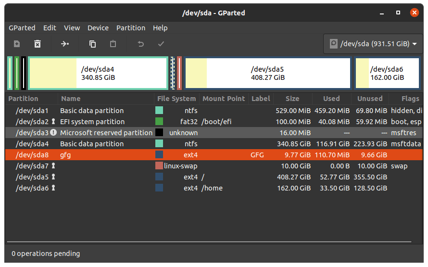Image resolution: width=428 pixels, height=267 pixels.
Task: Click the disk icon in device selector
Action: 334,44
